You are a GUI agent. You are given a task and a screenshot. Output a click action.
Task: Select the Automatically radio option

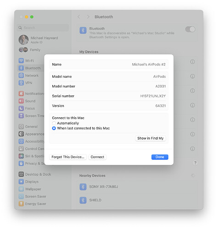(x=54, y=123)
